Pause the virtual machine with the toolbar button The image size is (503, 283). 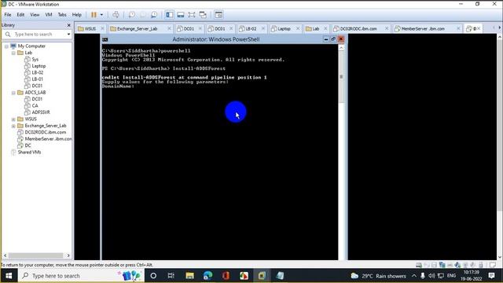[94, 15]
